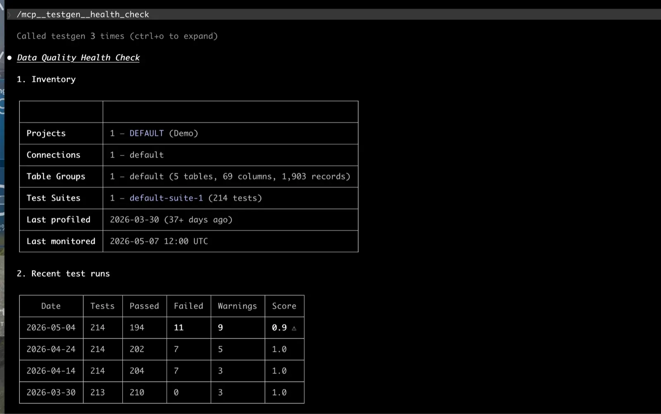Click the bullet before Data Quality Health Check

point(9,58)
